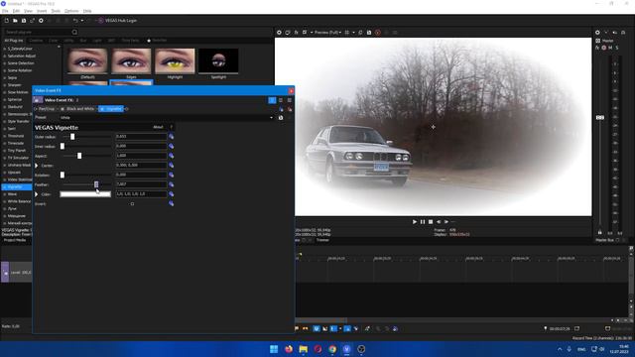Stop the preview playback
Image resolution: width=635 pixels, height=357 pixels.
431,222
